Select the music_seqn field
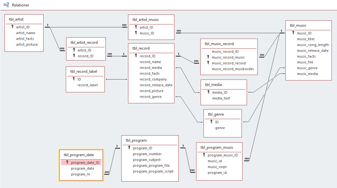 [x=217, y=167]
